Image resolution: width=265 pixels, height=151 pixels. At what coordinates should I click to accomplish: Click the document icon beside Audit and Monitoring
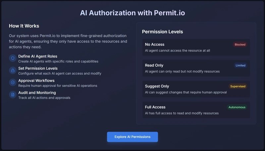tap(13, 95)
